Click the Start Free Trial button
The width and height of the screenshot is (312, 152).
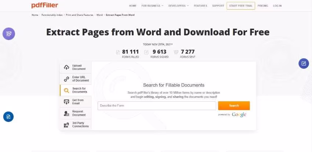[241, 6]
